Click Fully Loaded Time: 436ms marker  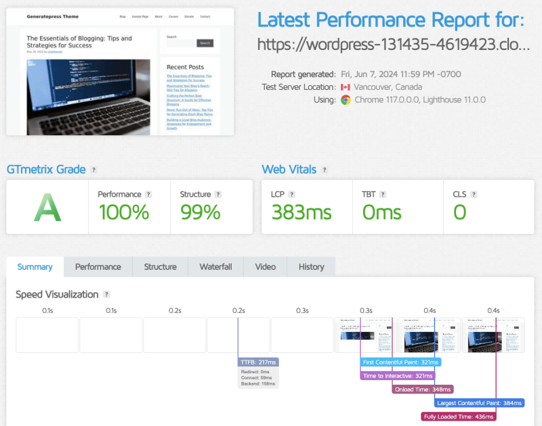tap(459, 417)
